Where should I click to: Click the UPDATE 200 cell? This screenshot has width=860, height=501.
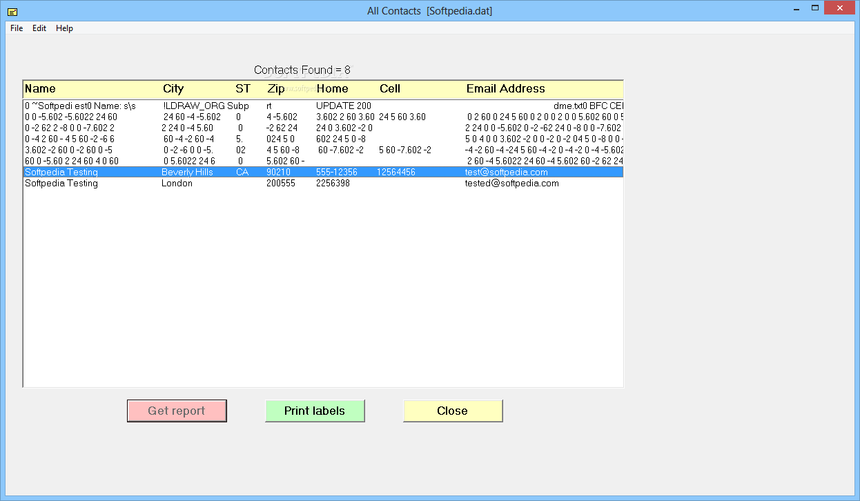(x=344, y=106)
